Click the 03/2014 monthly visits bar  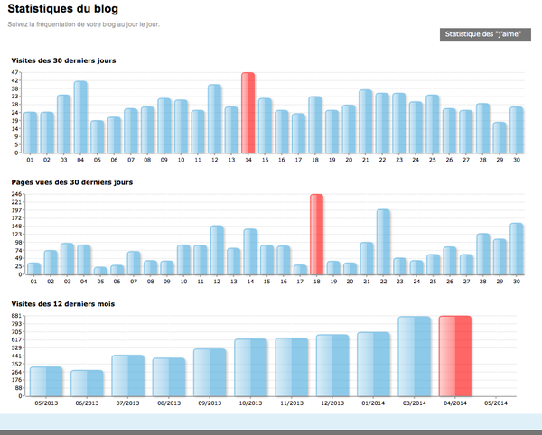pos(414,356)
